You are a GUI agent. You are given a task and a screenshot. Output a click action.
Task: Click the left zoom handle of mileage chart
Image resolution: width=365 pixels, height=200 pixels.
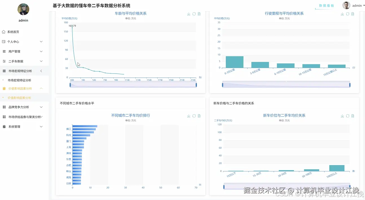click(x=223, y=85)
